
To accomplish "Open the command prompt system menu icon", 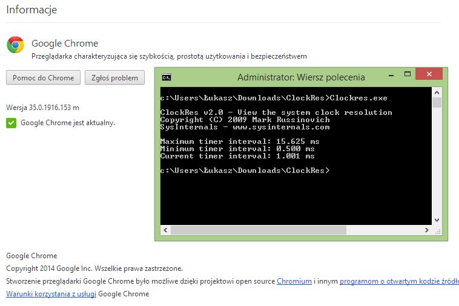I will (167, 77).
